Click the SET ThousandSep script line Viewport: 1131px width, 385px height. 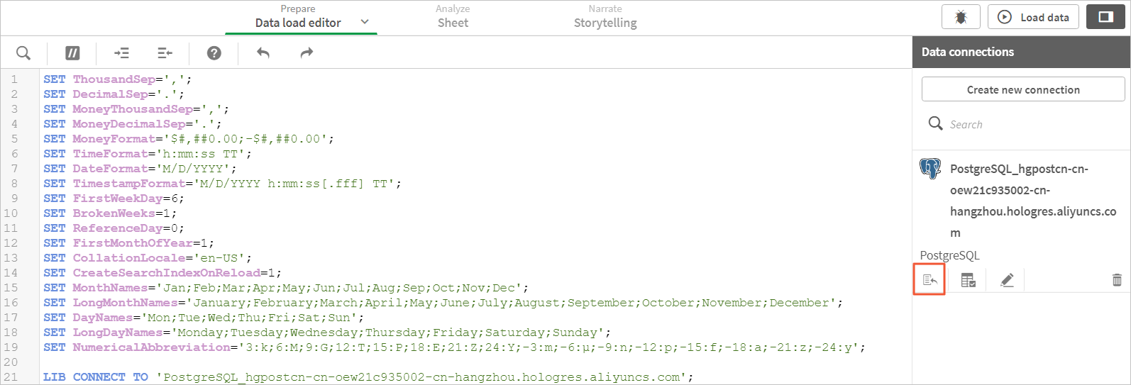click(117, 79)
